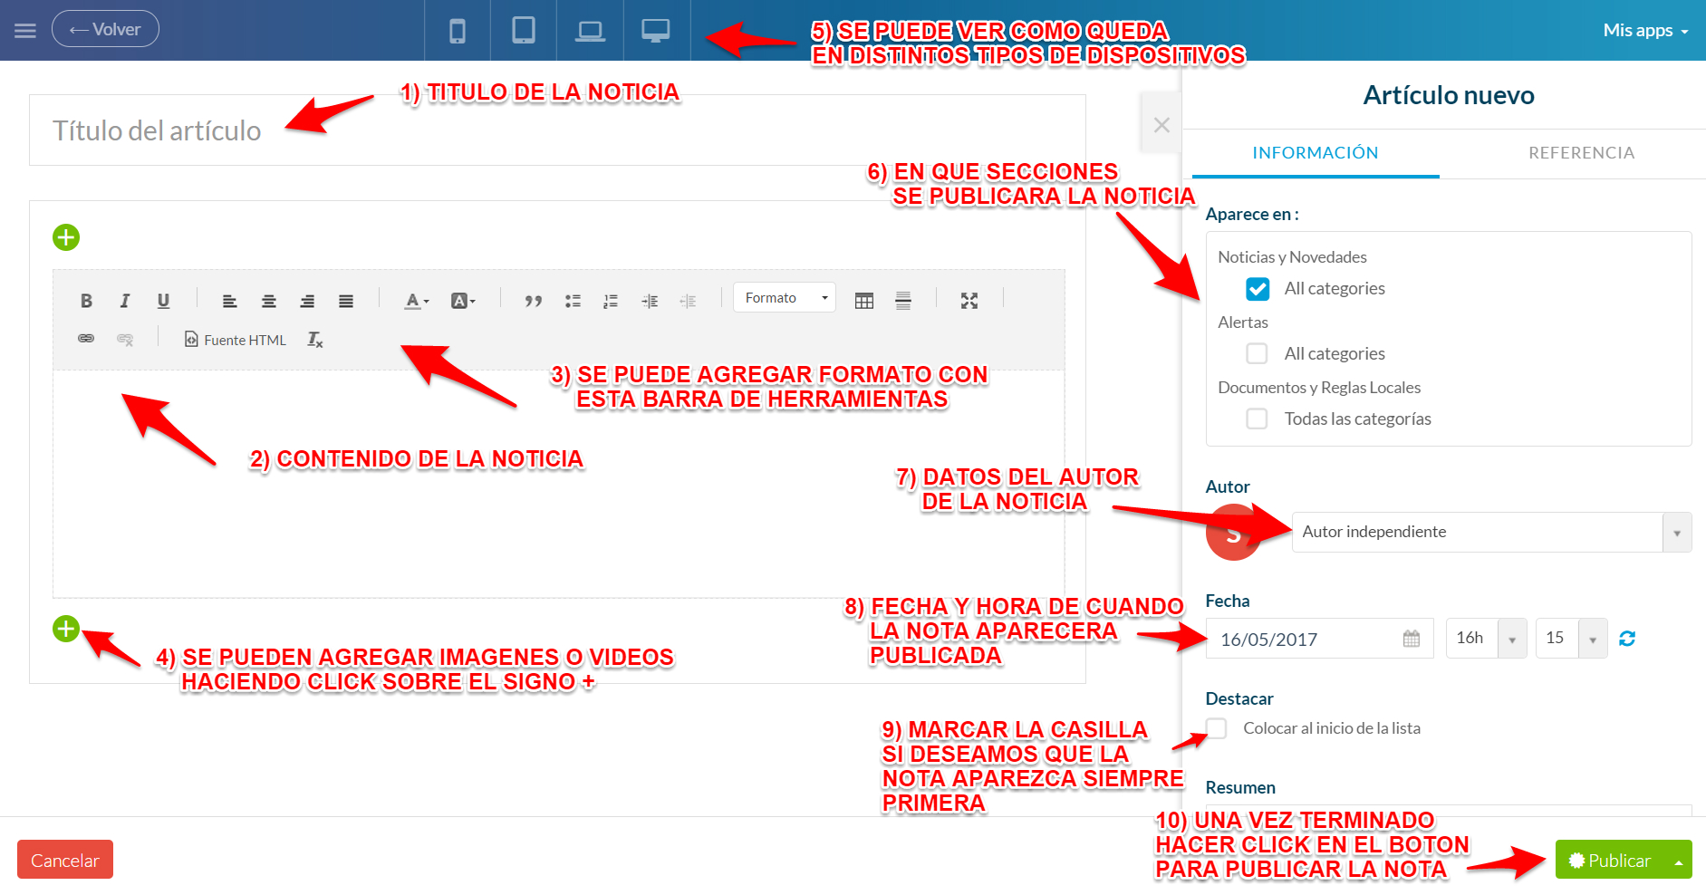The width and height of the screenshot is (1706, 895).
Task: Uncheck All categories under Noticias y Novedades
Action: coord(1258,289)
